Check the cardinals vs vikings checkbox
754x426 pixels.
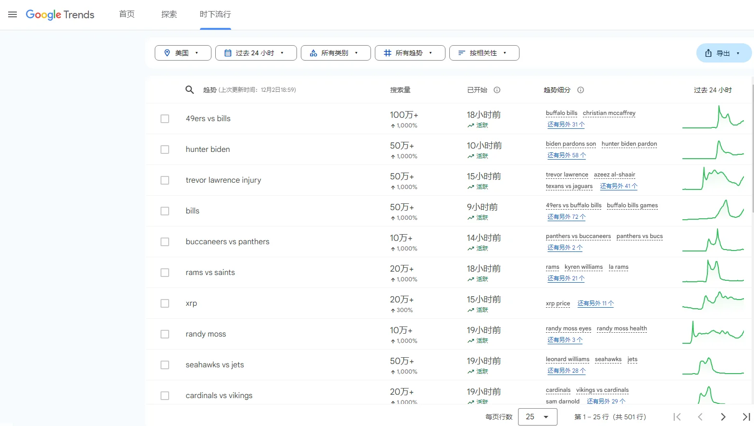point(165,396)
